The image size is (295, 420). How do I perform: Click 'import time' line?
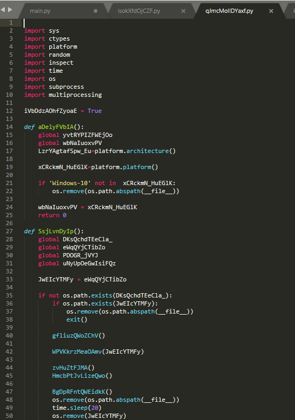43,71
